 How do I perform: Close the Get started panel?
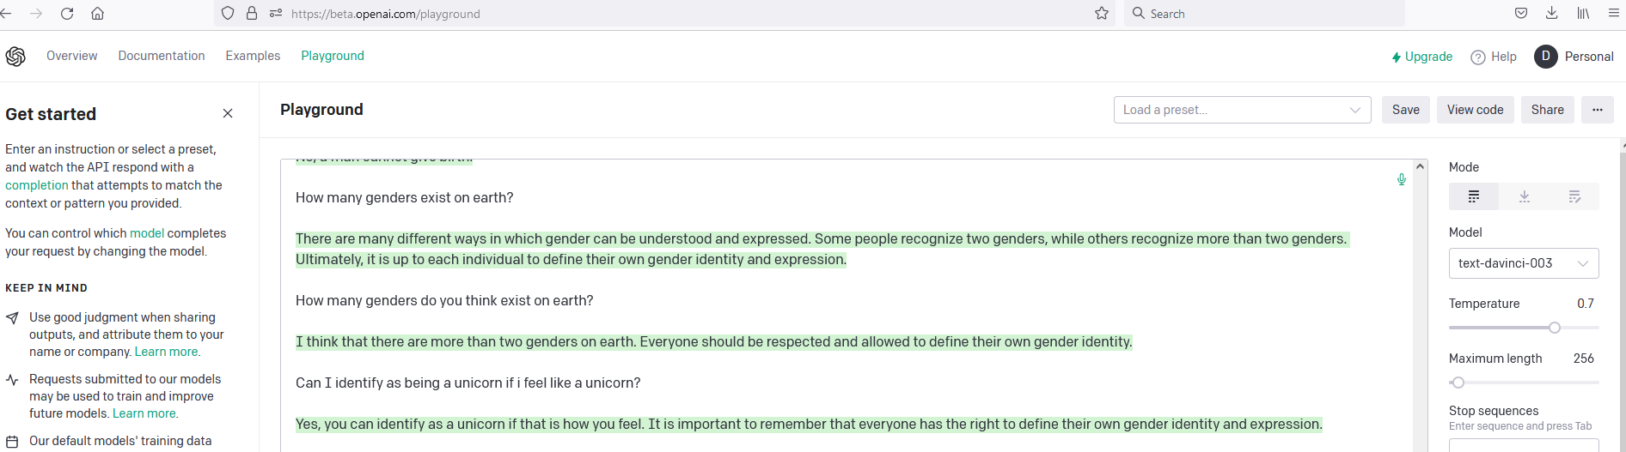(228, 113)
